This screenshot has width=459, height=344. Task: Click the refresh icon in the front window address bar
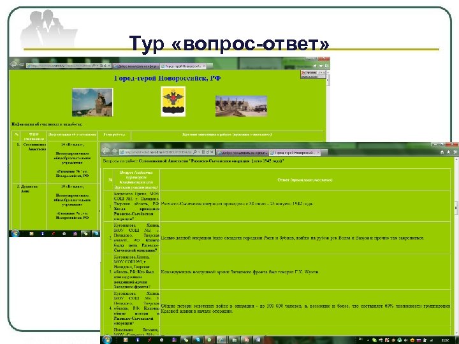click(x=207, y=152)
